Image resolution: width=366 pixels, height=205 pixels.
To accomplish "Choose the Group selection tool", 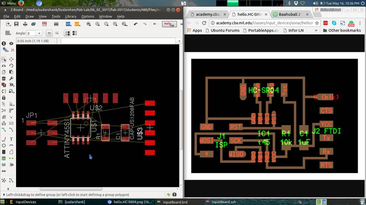I will pyautogui.click(x=4, y=59).
